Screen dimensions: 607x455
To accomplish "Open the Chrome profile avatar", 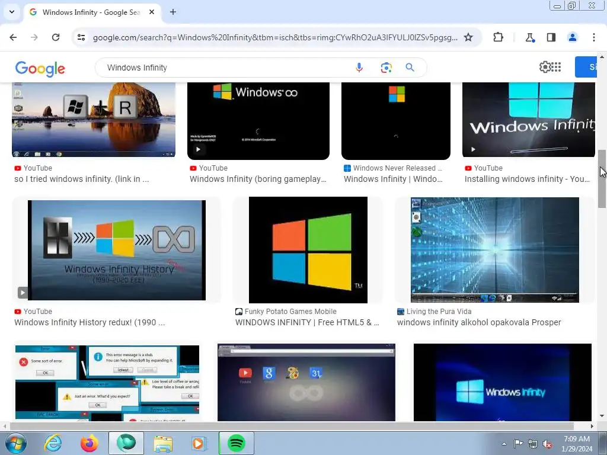I will pyautogui.click(x=572, y=37).
